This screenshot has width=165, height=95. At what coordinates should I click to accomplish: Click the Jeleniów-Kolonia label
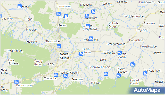[100, 67]
